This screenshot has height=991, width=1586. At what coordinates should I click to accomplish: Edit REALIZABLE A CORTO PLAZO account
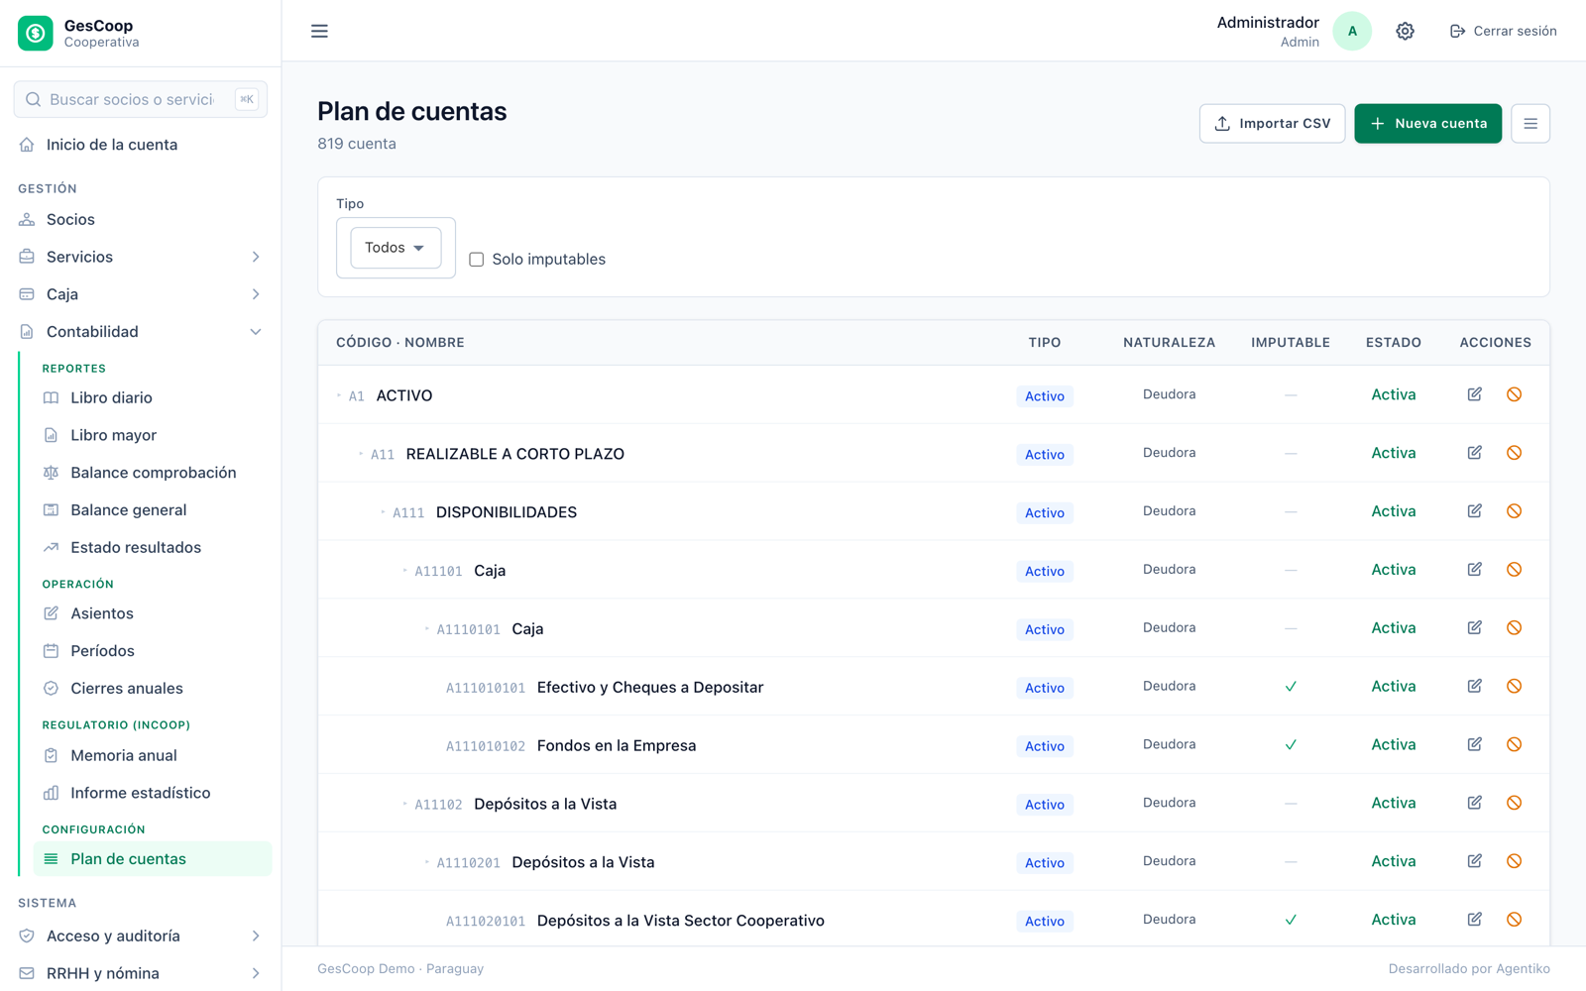pyautogui.click(x=1475, y=453)
